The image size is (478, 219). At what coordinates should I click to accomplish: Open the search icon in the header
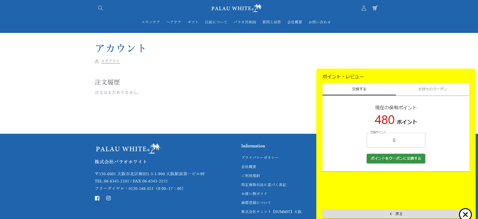coord(100,8)
